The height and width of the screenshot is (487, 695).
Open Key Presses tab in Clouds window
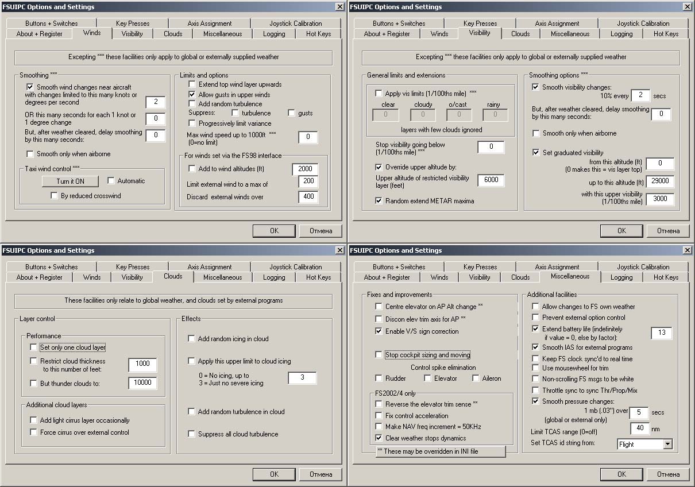coord(133,267)
